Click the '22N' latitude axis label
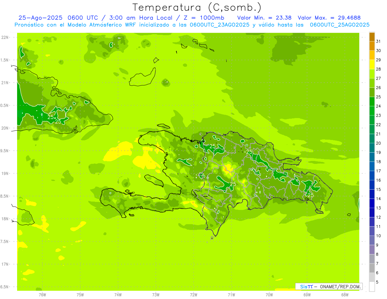The width and height of the screenshot is (387, 299). tap(5, 37)
